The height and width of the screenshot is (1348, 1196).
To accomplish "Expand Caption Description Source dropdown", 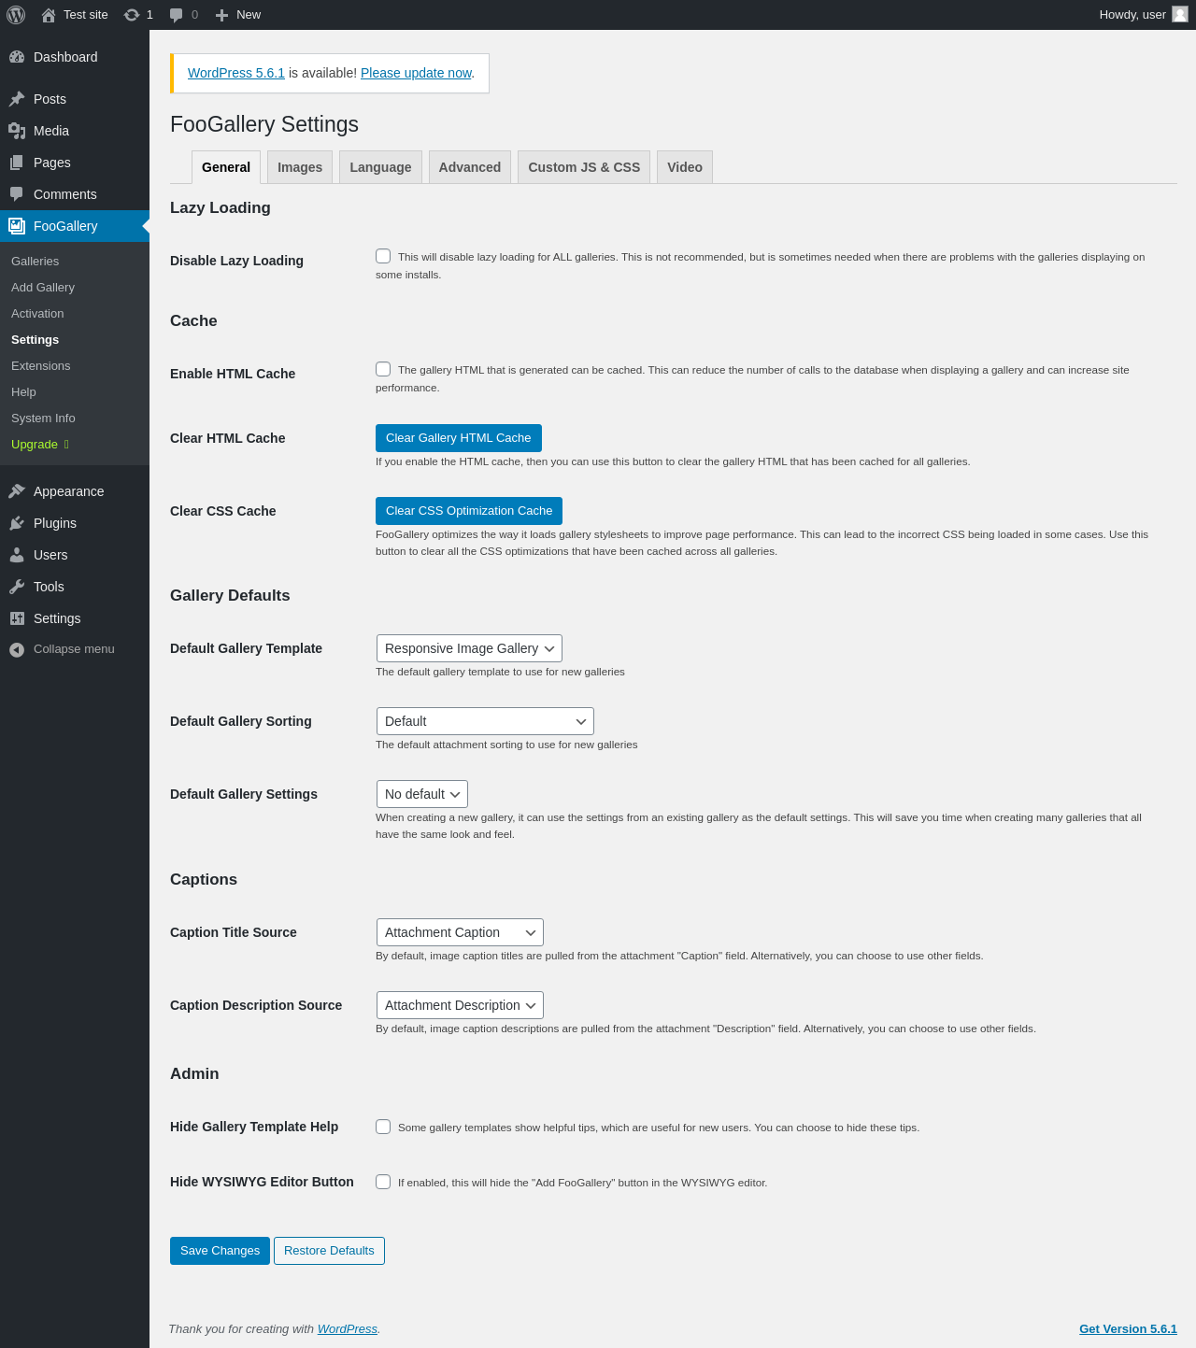I will (460, 1005).
